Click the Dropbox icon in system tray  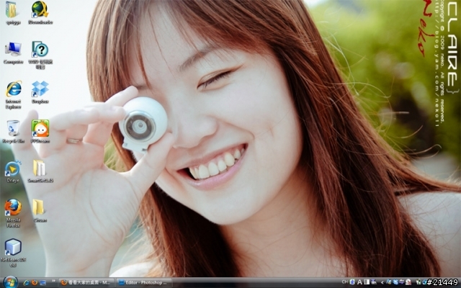395,282
